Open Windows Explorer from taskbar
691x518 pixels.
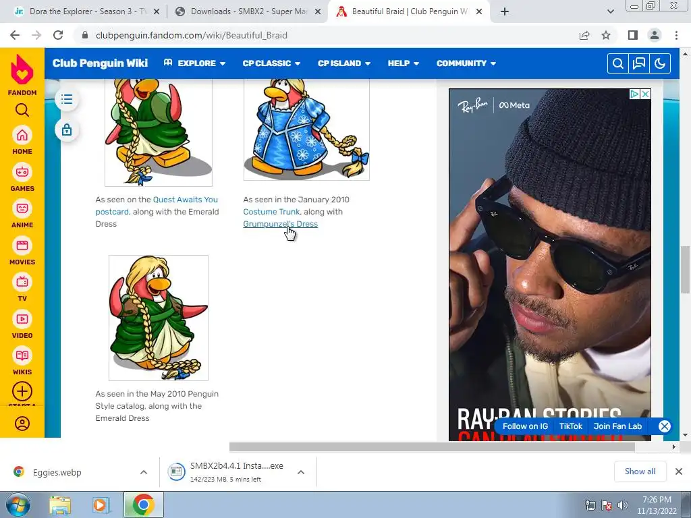pos(60,505)
